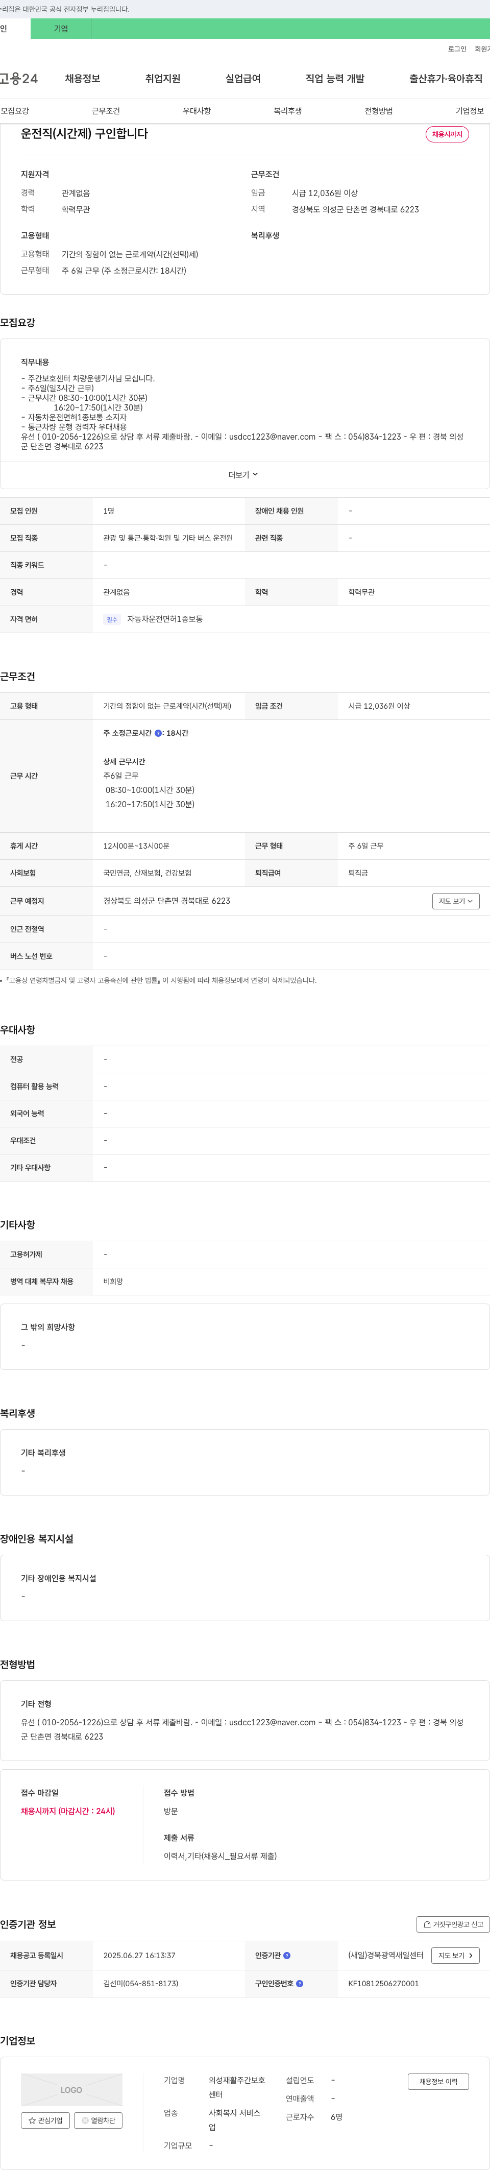This screenshot has height=2170, width=490.
Task: Click the company LOGO placeholder image
Action: click(x=71, y=2089)
